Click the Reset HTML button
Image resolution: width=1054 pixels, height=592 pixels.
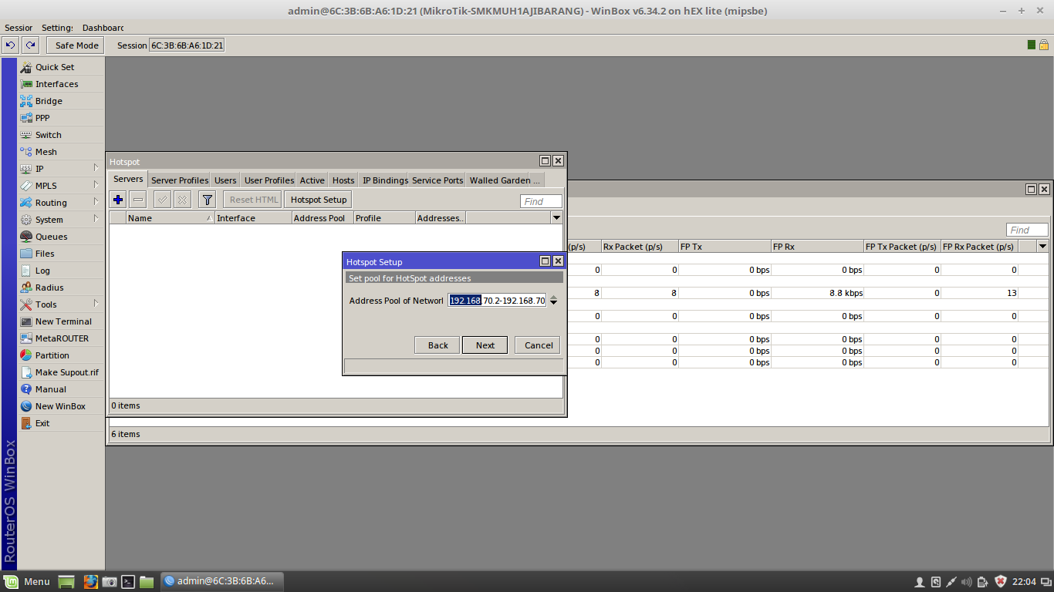point(253,200)
